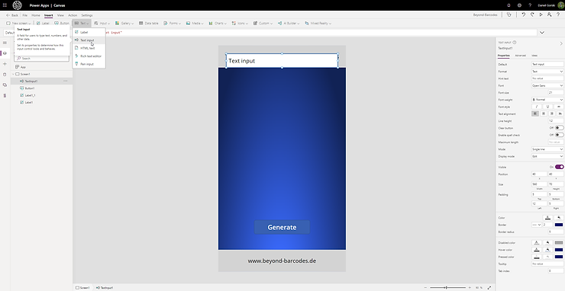Undo the last action

[524, 14]
